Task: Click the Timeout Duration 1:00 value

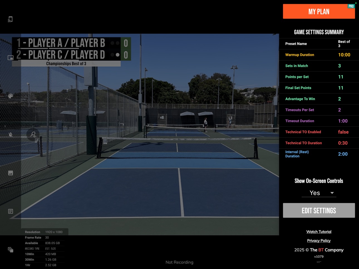Action: 343,121
